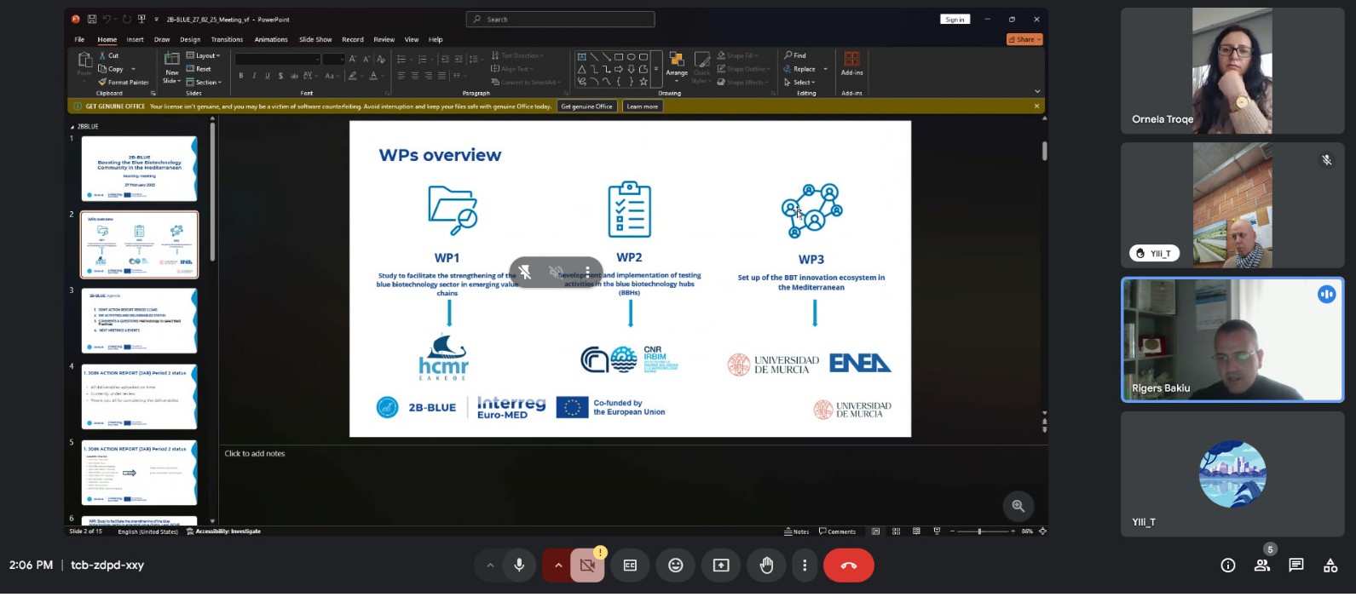
Task: Click the zoom magnifier on the presentation
Action: pyautogui.click(x=1018, y=506)
